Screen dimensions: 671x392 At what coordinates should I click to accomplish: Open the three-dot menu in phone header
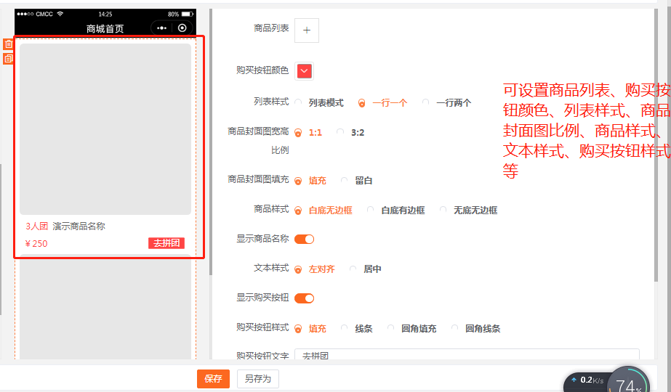162,28
